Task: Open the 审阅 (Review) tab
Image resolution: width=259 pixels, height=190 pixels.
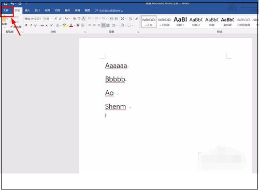Action: [x=77, y=10]
